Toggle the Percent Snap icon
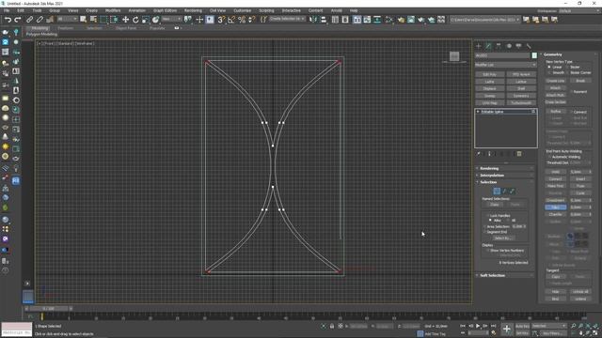The height and width of the screenshot is (338, 602). (242, 19)
